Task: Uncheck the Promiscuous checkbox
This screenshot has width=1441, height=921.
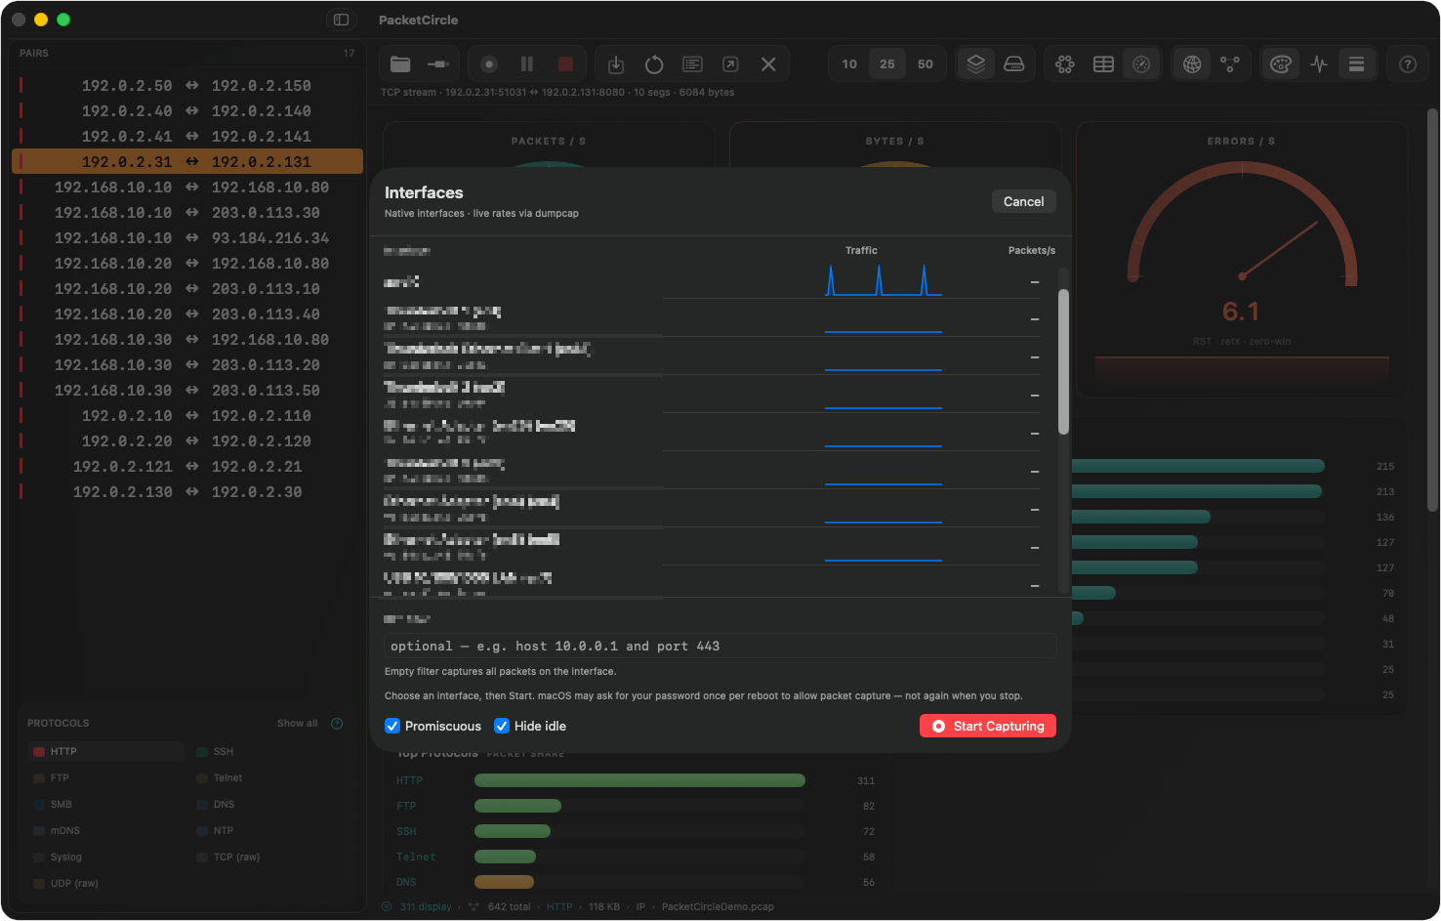Action: click(392, 726)
